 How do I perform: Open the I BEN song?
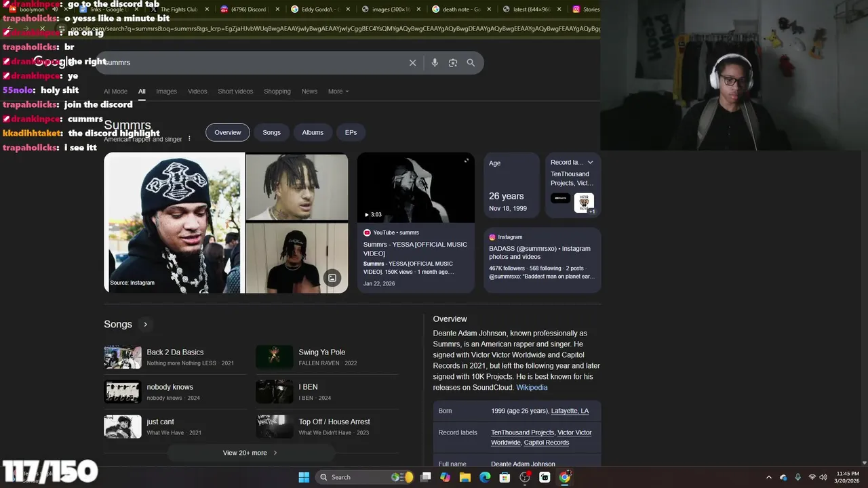pyautogui.click(x=325, y=392)
